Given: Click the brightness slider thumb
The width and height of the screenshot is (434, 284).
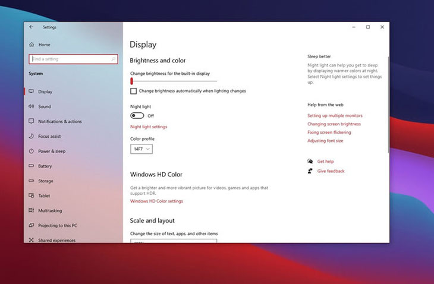Looking at the screenshot, I should [132, 81].
